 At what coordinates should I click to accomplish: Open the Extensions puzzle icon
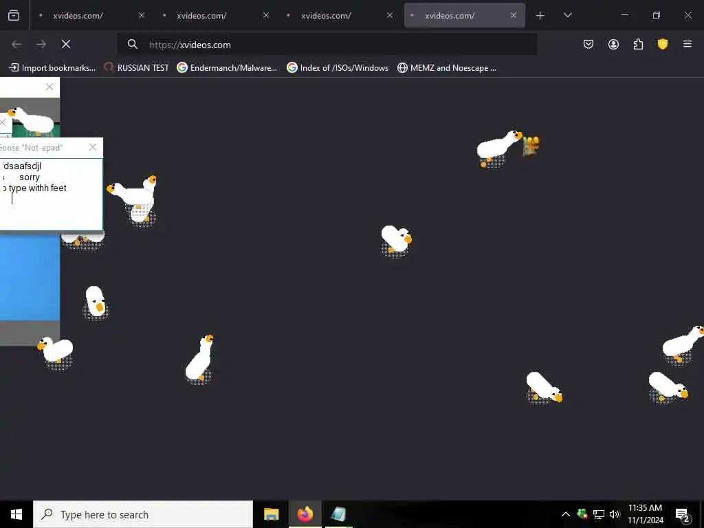click(638, 44)
